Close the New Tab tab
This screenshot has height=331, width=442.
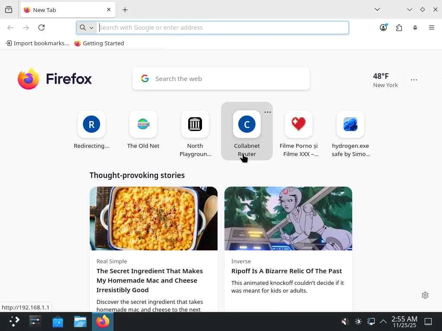109,9
